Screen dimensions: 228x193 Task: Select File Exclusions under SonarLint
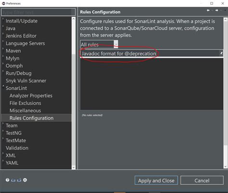pos(25,103)
